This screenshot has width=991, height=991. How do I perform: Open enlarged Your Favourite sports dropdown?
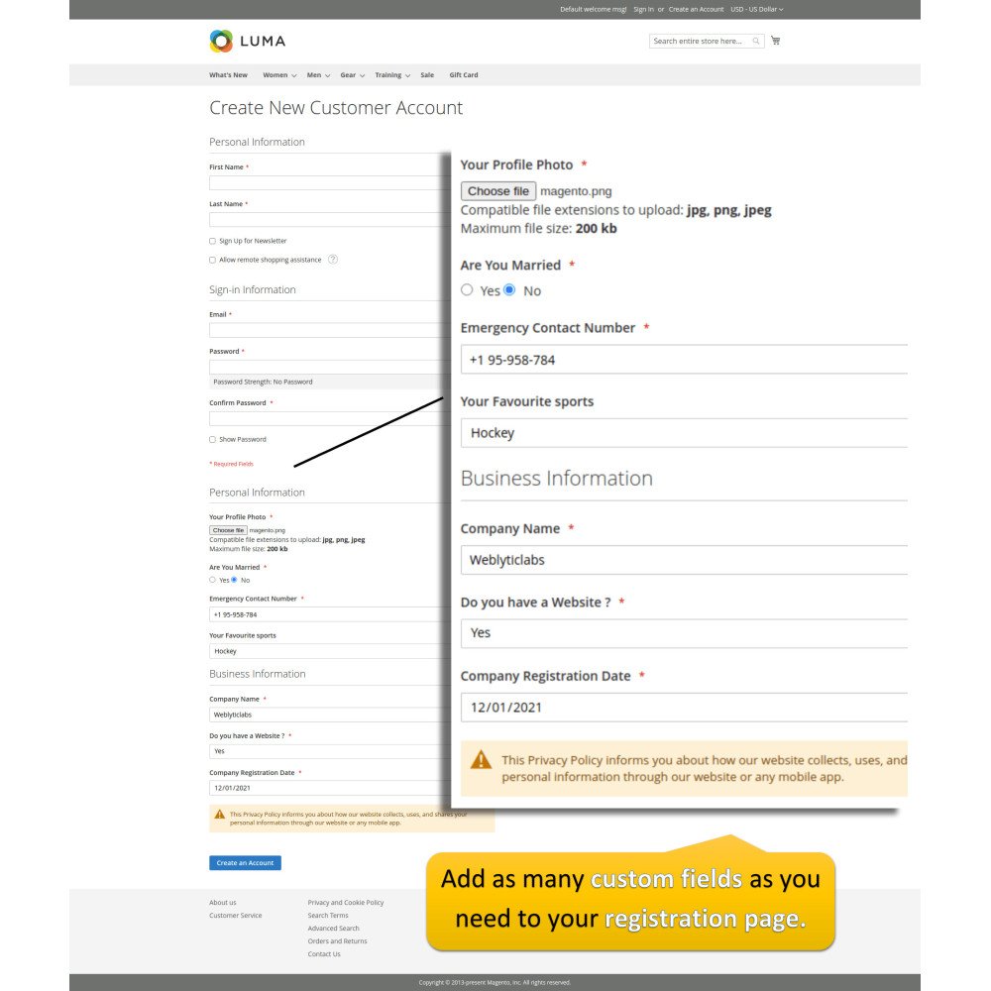(684, 433)
